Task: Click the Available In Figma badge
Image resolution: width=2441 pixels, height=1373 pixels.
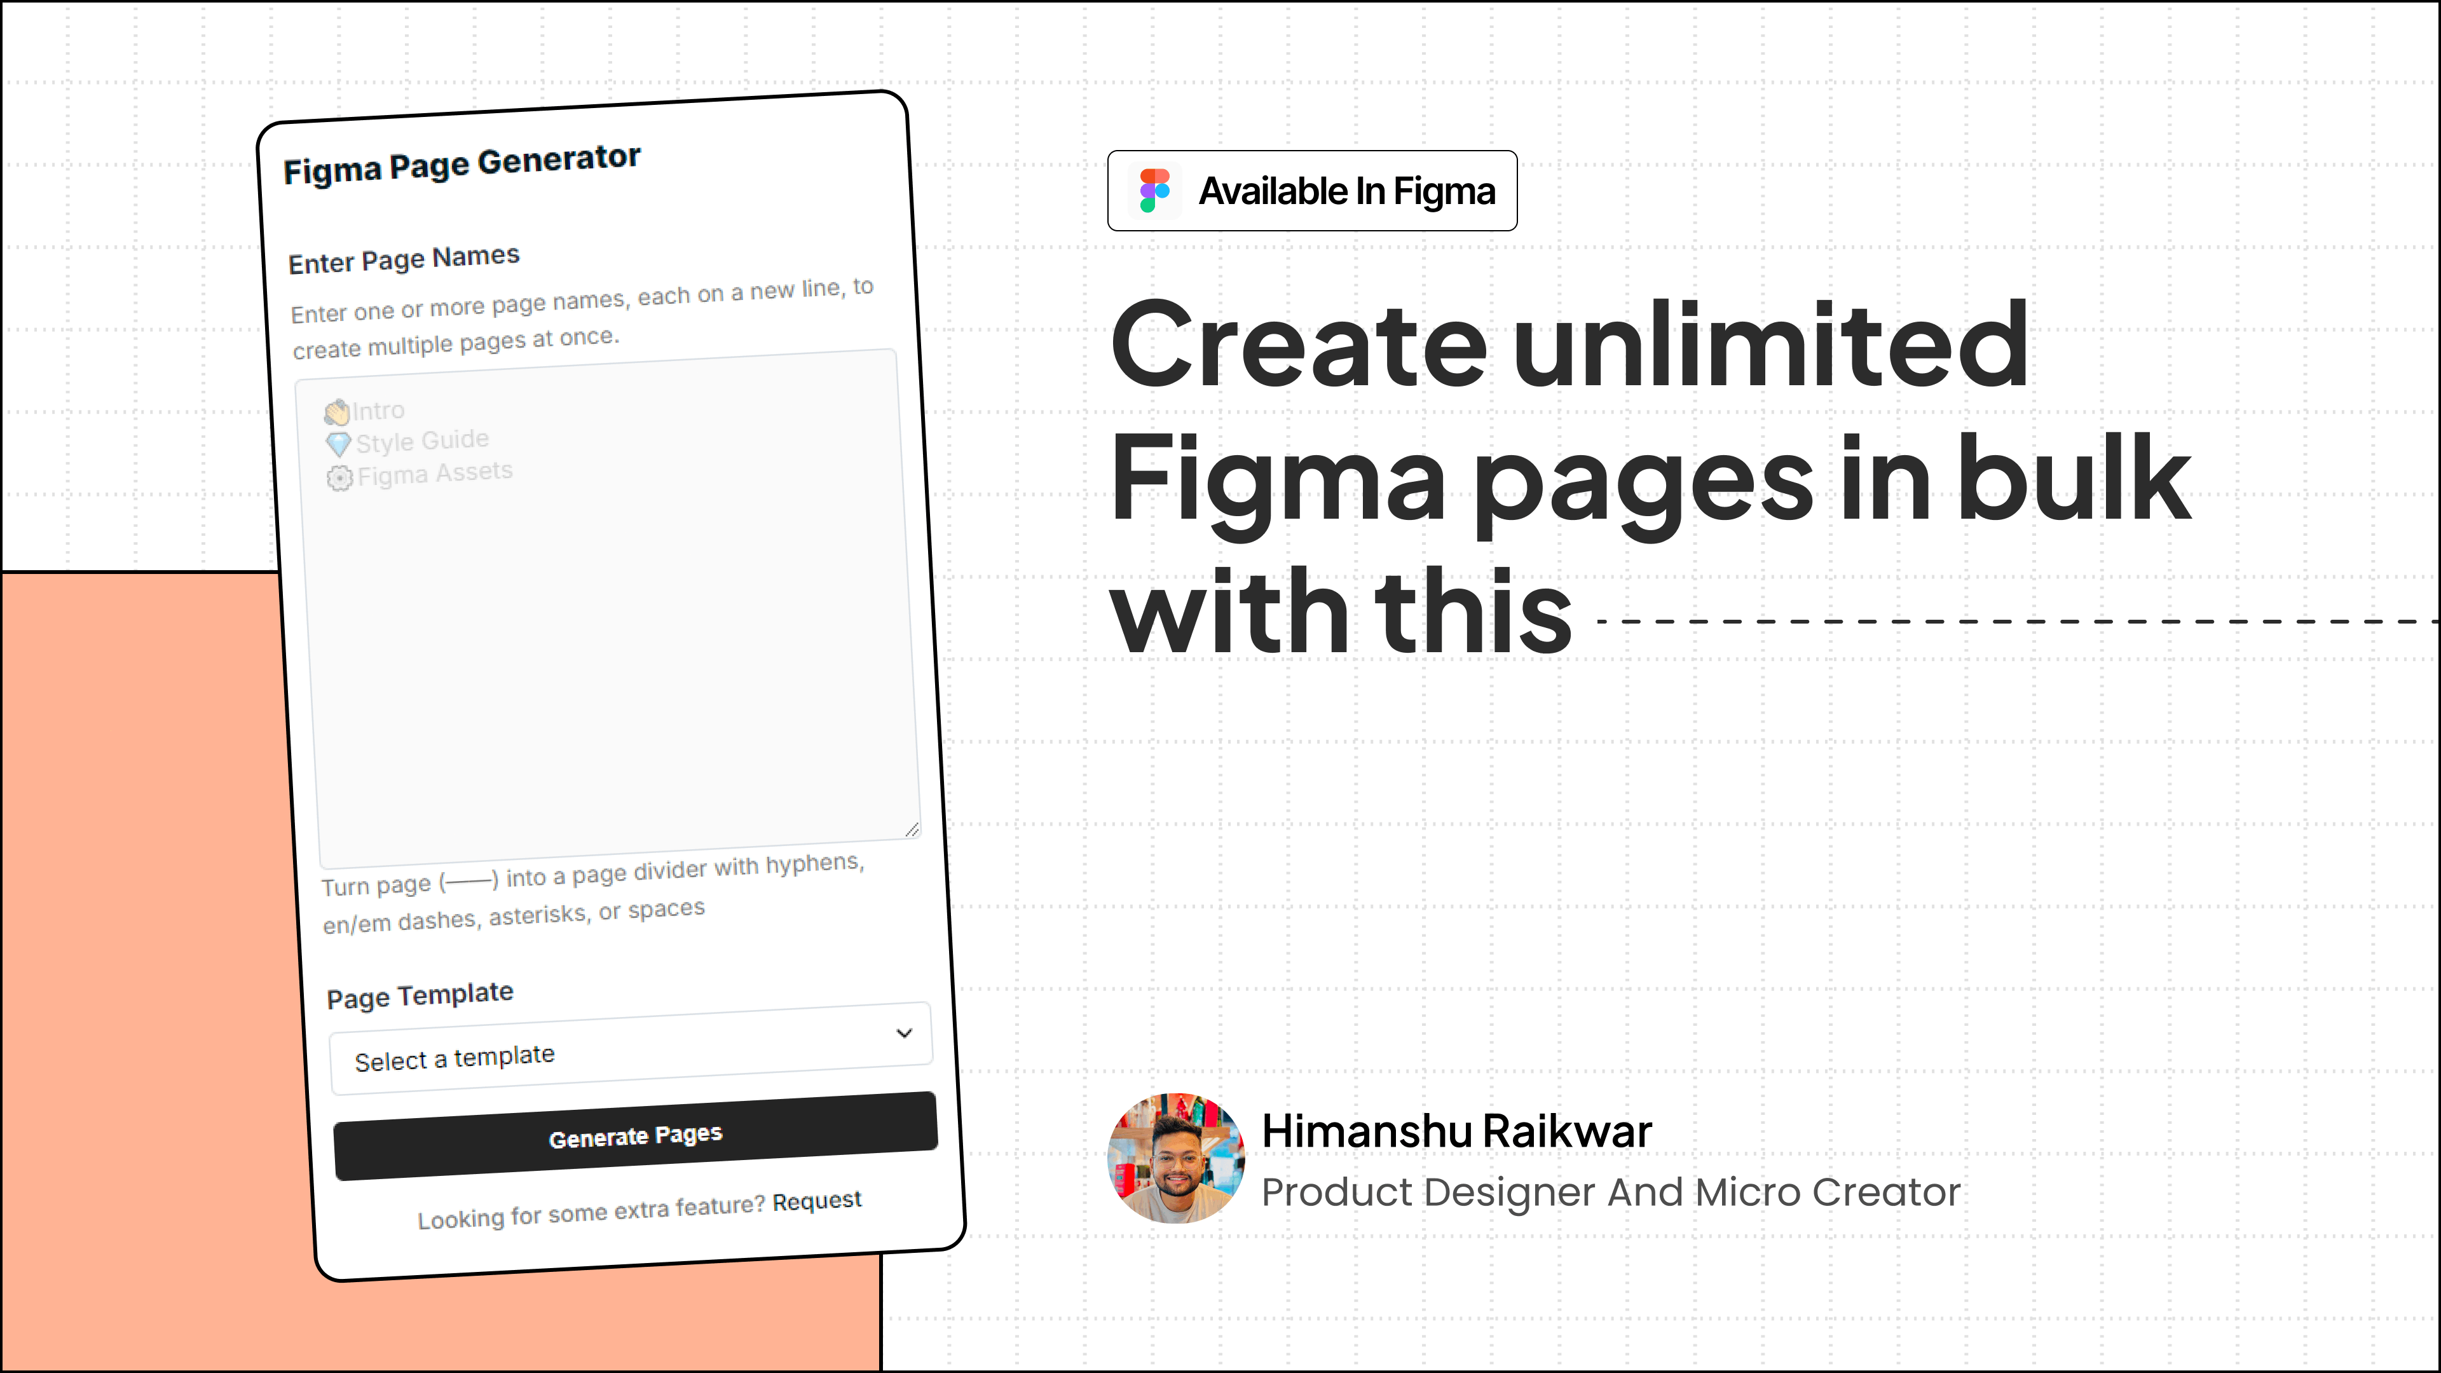Action: (1313, 191)
